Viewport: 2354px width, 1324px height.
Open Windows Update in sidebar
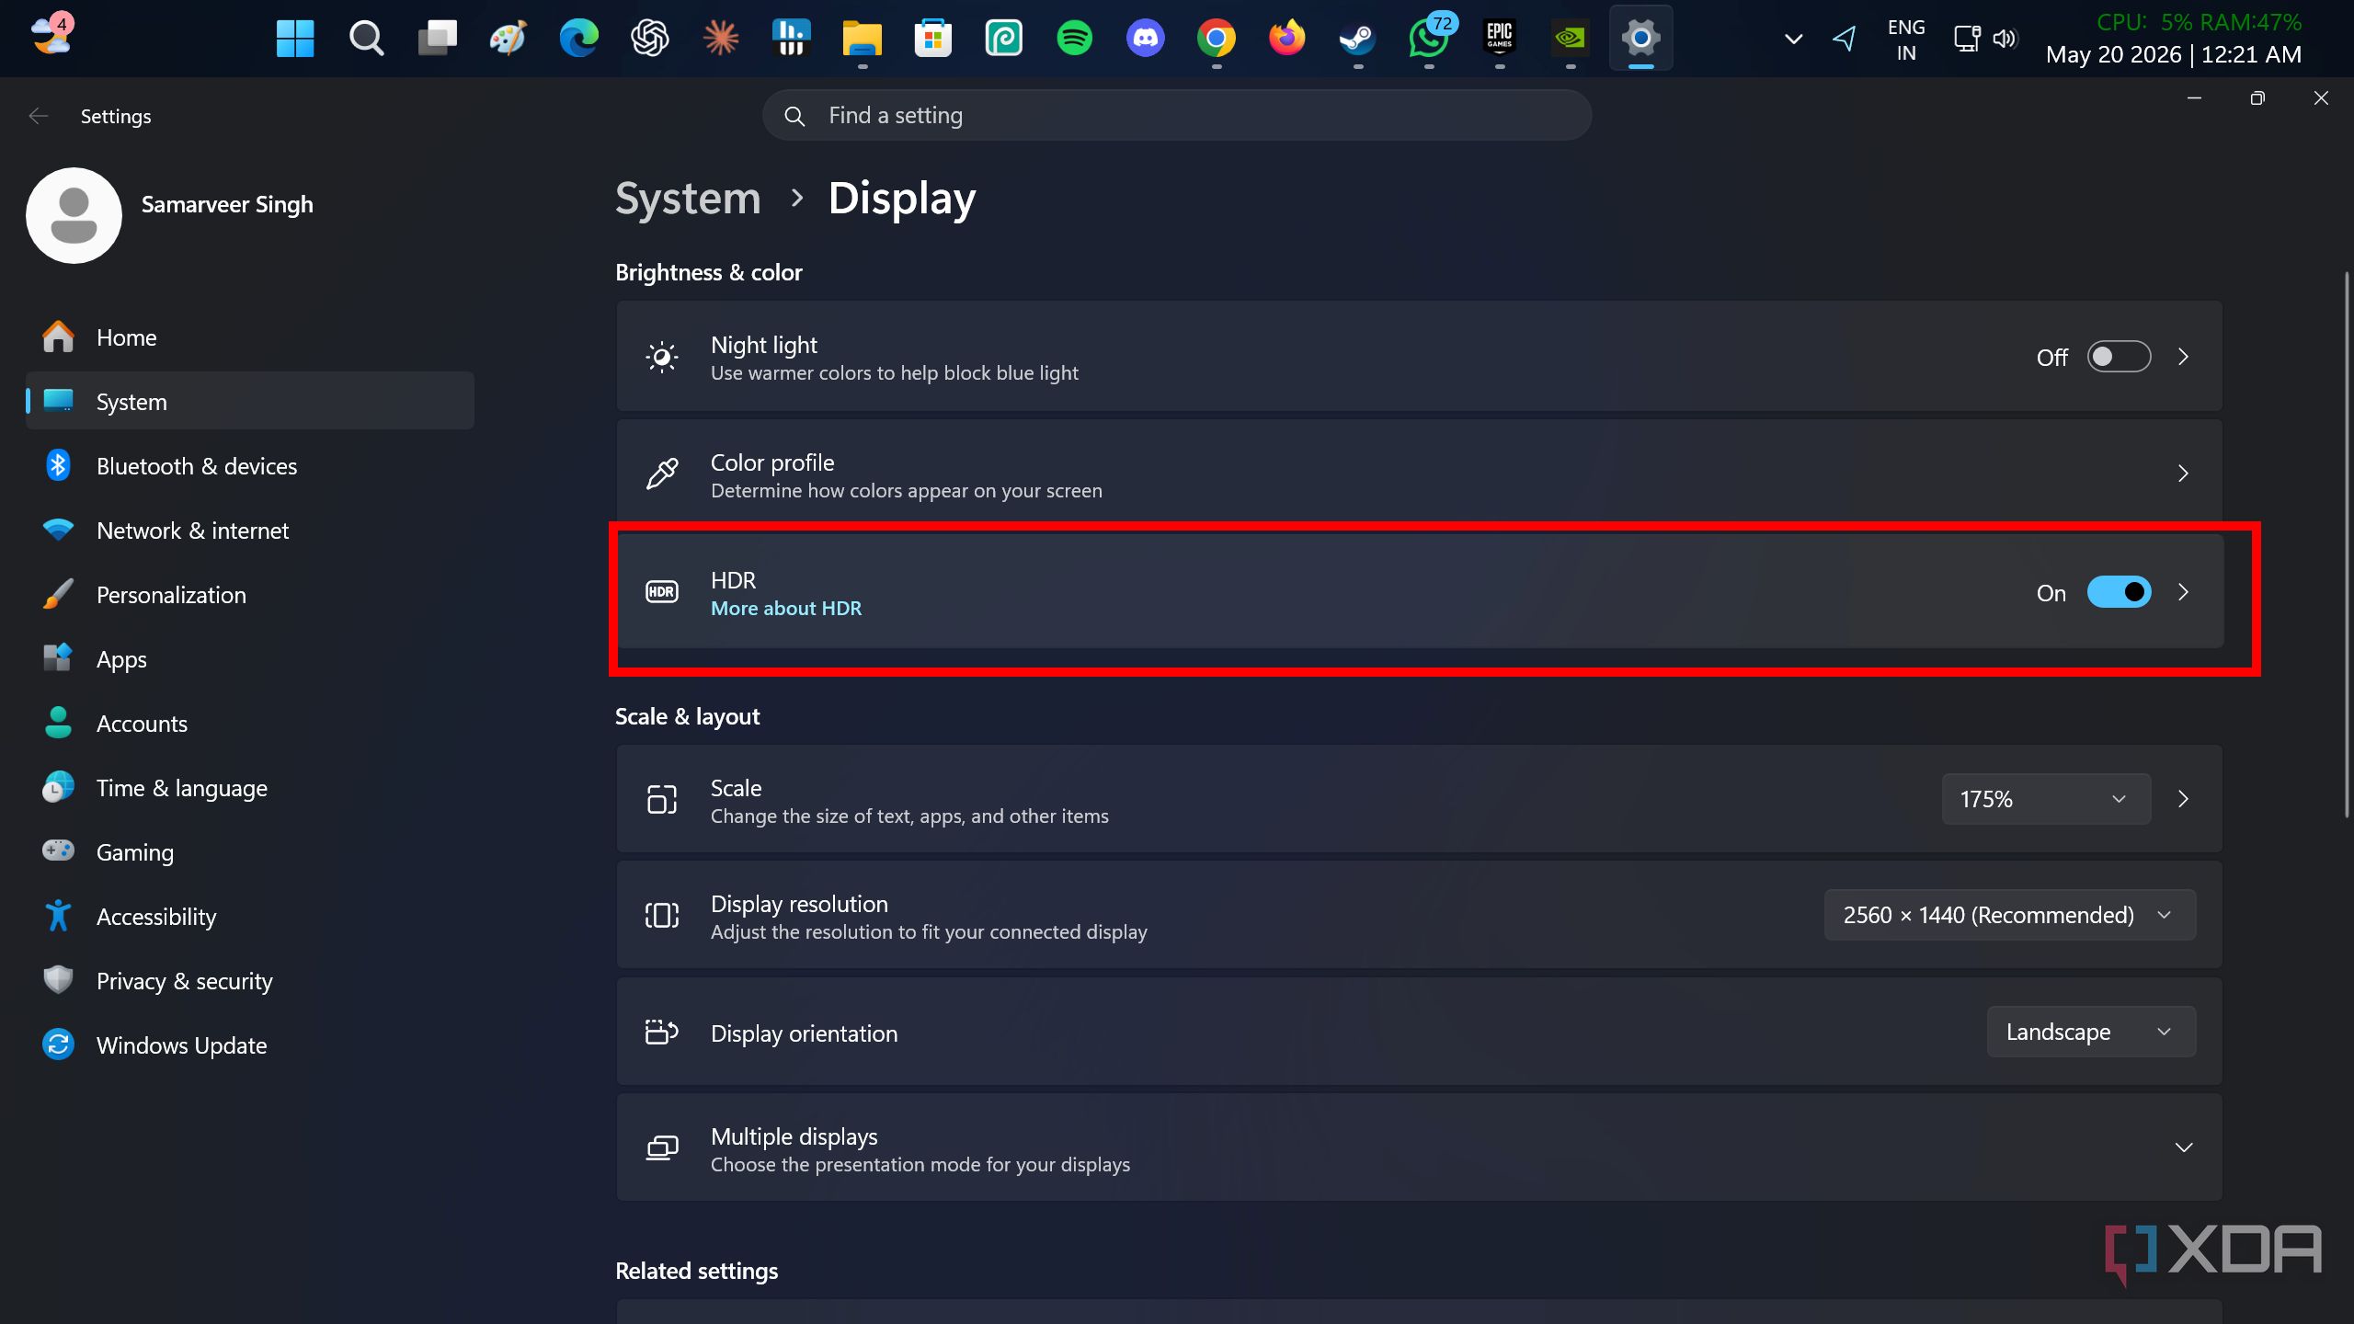point(250,1045)
